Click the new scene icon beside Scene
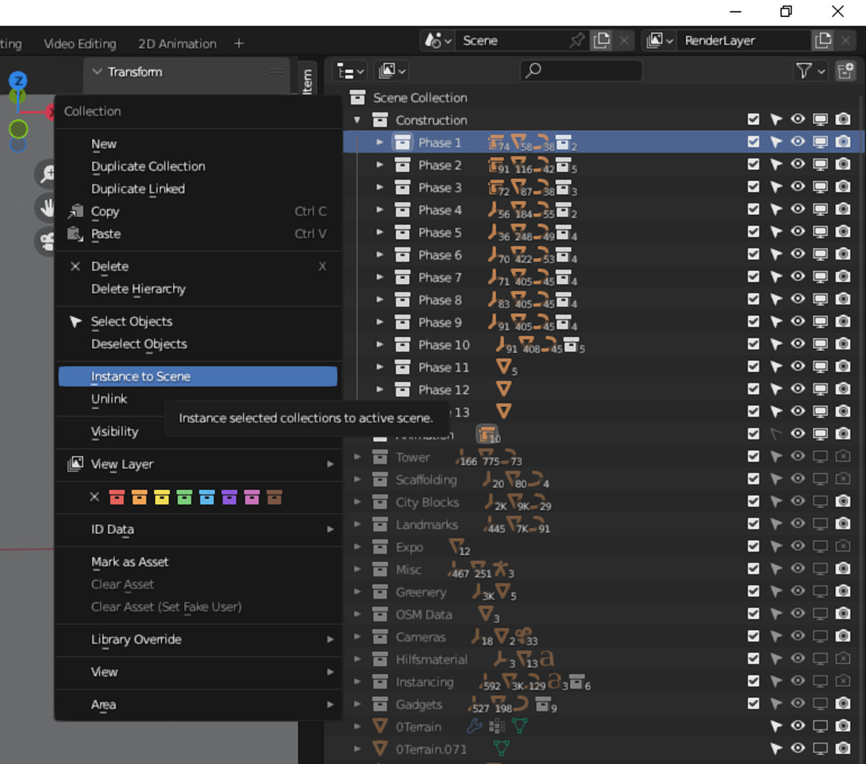 pyautogui.click(x=601, y=41)
